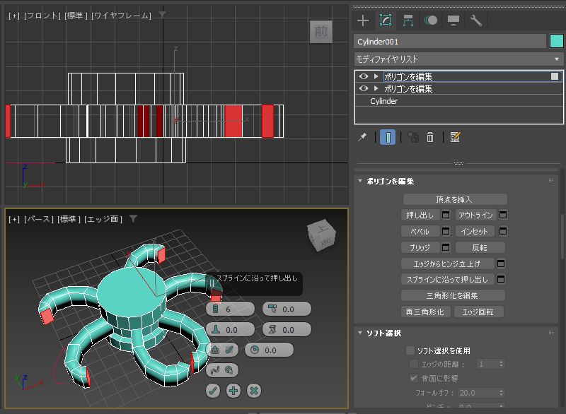Click the フォールオフ spinner arrows
This screenshot has width=566, height=414.
click(x=501, y=393)
